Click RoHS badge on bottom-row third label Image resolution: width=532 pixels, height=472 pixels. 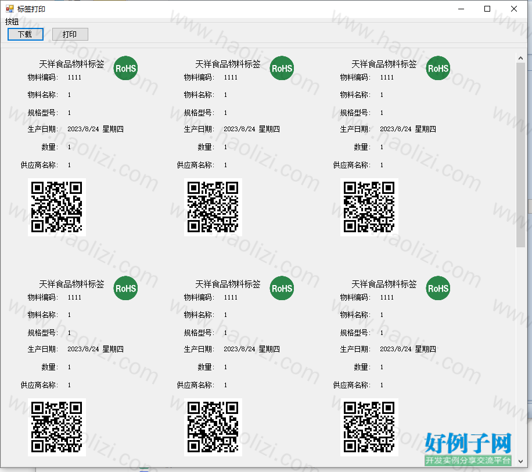(438, 288)
